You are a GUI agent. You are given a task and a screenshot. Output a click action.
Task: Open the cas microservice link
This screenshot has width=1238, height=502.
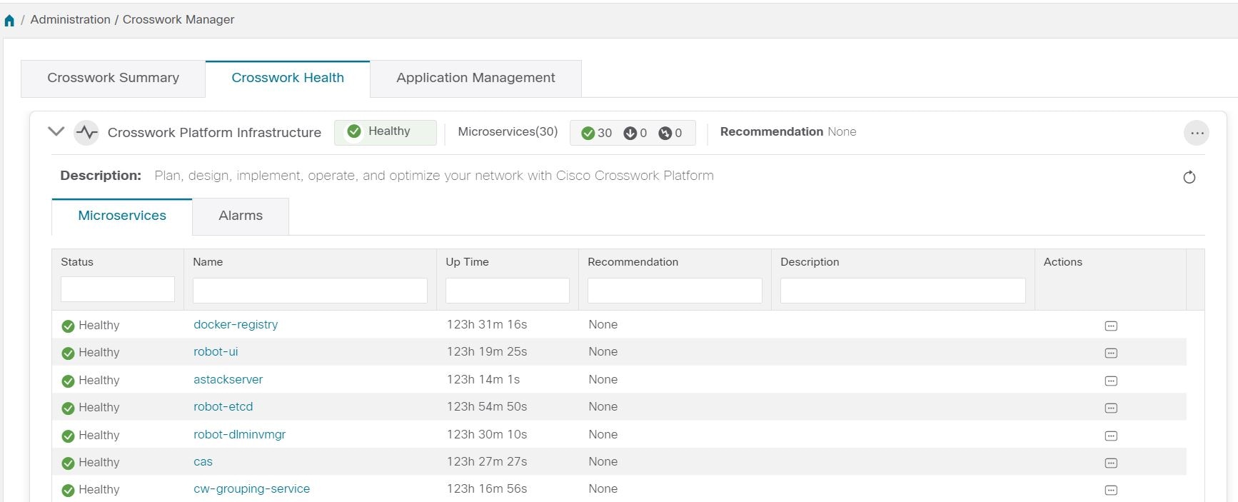click(203, 462)
